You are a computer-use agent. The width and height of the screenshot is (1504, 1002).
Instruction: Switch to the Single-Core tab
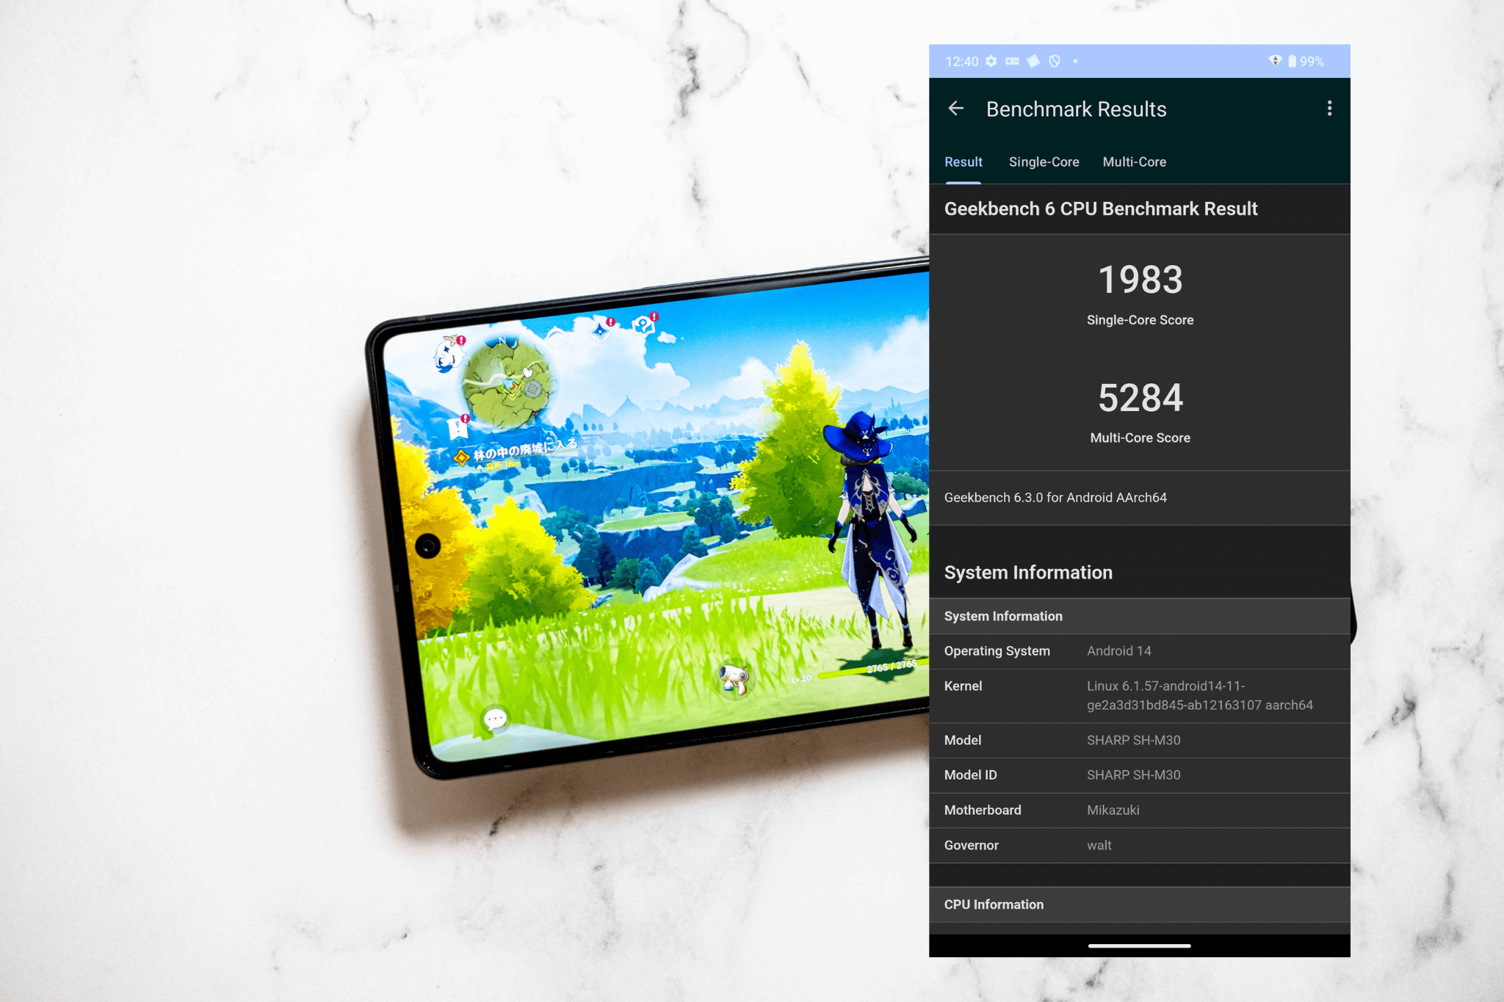point(1044,162)
